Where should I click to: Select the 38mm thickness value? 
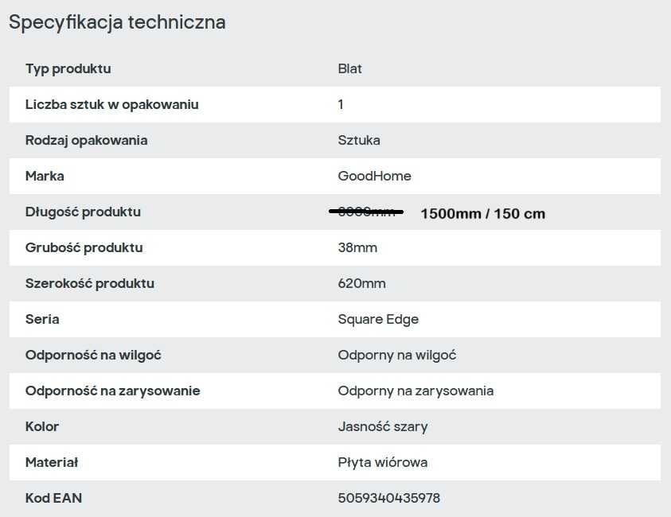click(357, 247)
